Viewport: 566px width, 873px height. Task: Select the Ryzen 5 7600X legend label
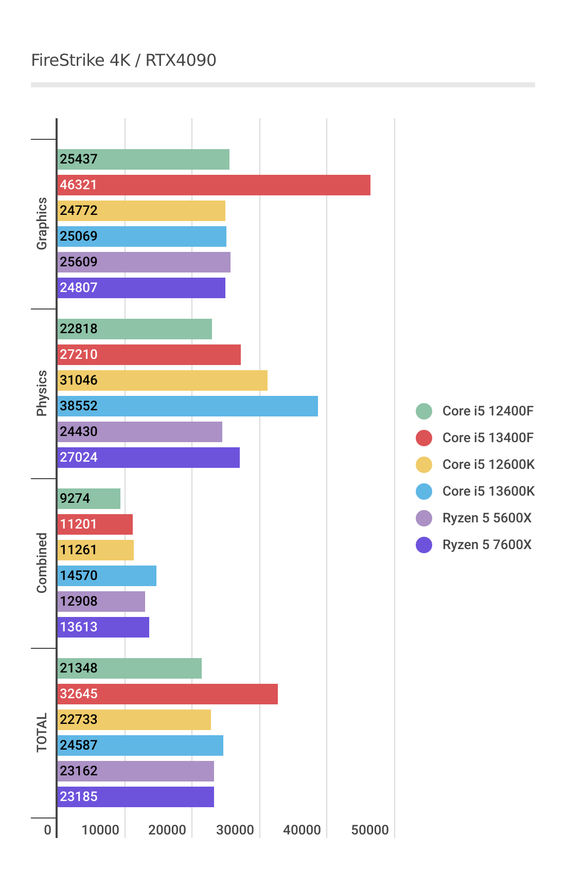point(487,545)
